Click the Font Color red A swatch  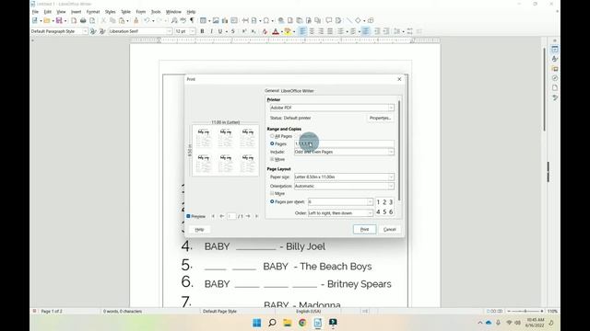[x=276, y=31]
